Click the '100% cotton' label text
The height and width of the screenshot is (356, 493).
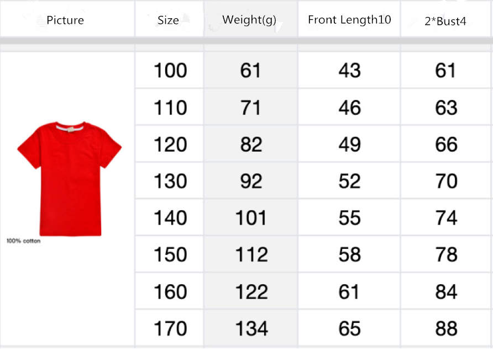pos(23,241)
